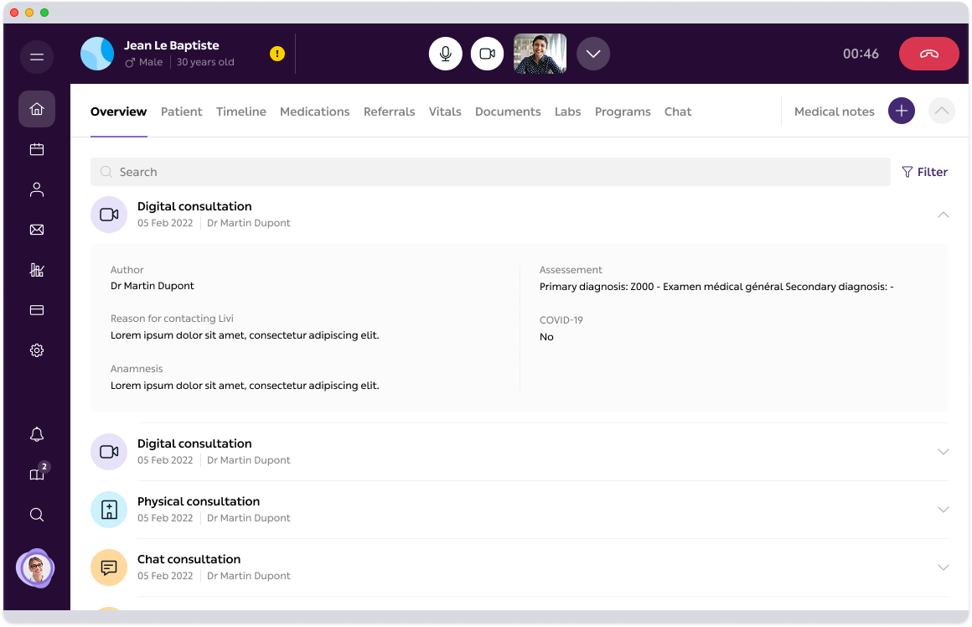Switch to the Patient tab
This screenshot has height=627, width=972.
182,111
